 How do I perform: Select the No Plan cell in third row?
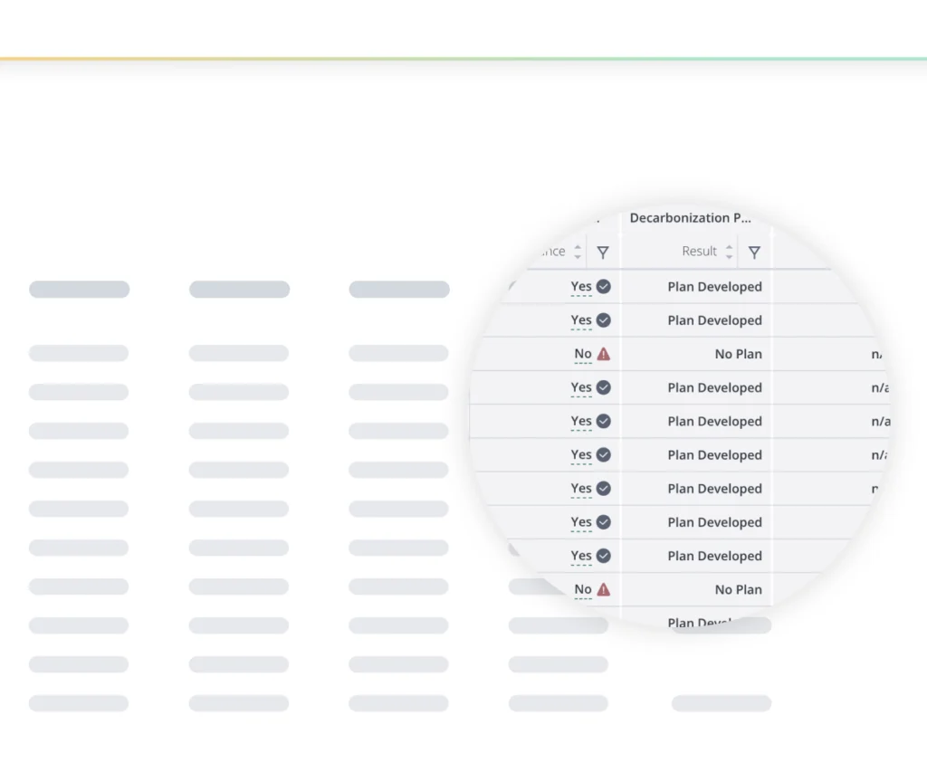click(x=738, y=354)
